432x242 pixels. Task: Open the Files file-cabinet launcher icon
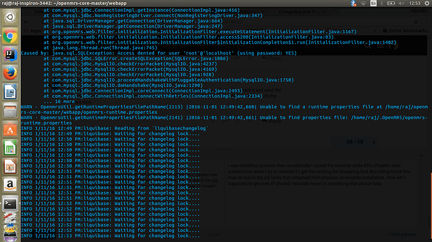[10, 111]
